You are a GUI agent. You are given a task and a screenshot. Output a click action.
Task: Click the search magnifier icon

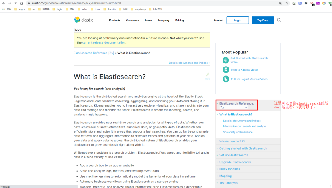click(279, 20)
